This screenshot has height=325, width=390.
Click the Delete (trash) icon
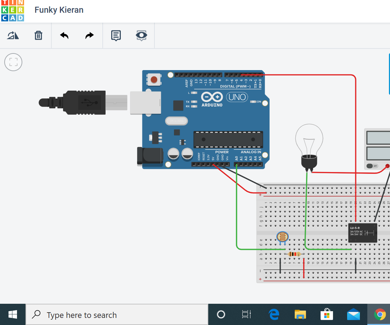pyautogui.click(x=38, y=35)
